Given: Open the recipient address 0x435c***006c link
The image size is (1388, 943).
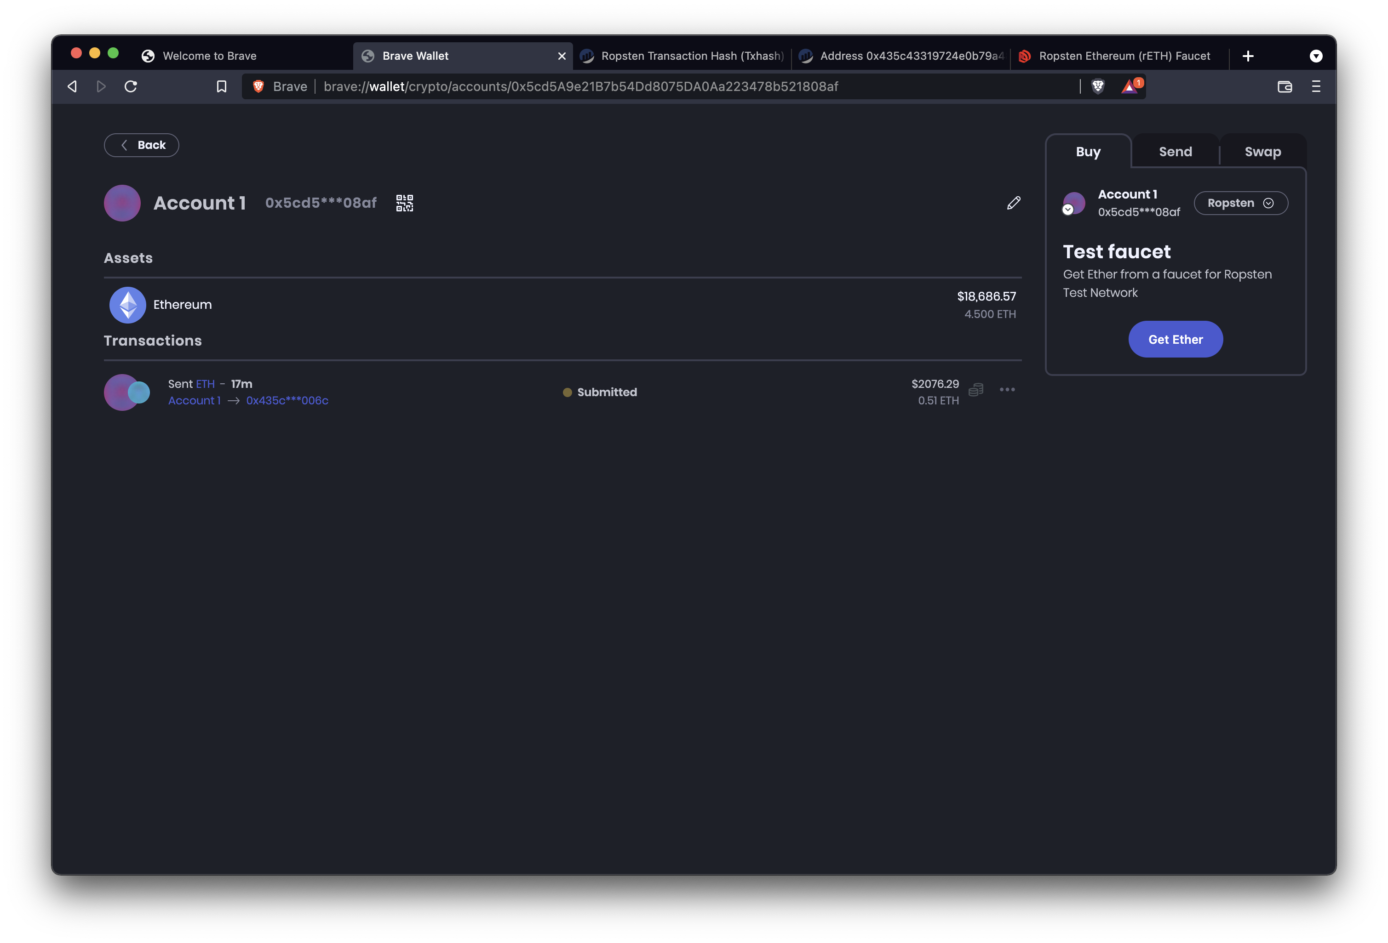Looking at the screenshot, I should point(287,400).
